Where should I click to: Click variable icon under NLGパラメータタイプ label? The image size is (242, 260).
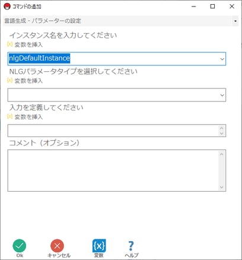click(x=9, y=80)
